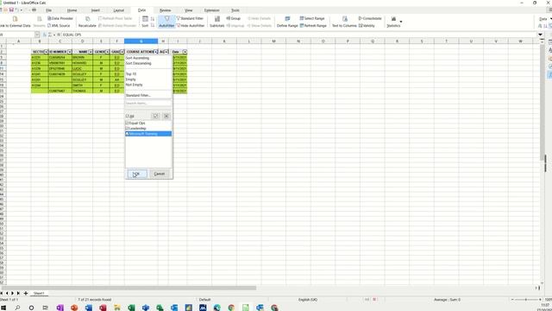Image resolution: width=552 pixels, height=311 pixels.
Task: Click the taskbar search magnifier icon
Action: click(17, 308)
